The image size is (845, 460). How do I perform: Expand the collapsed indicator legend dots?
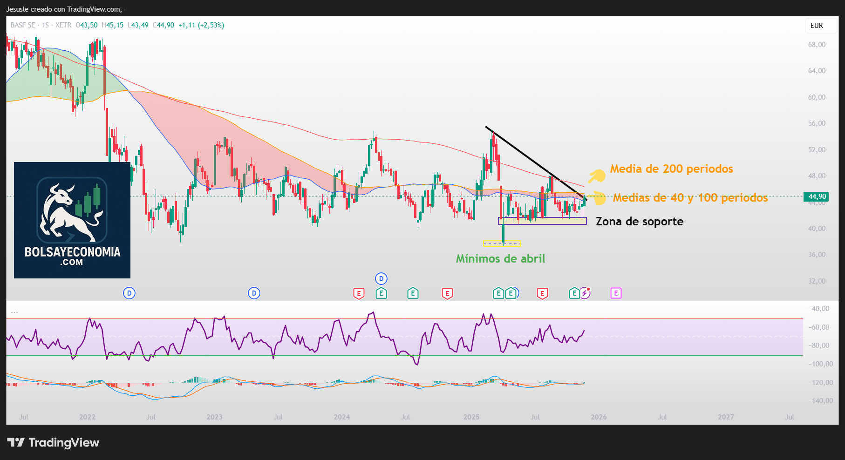click(x=14, y=311)
